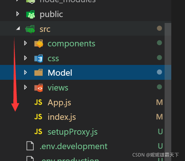
Task: Select the views folder label
Action: (x=58, y=88)
